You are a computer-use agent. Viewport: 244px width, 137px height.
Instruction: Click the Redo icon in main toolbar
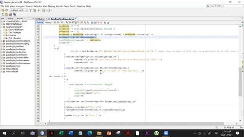point(7,10)
